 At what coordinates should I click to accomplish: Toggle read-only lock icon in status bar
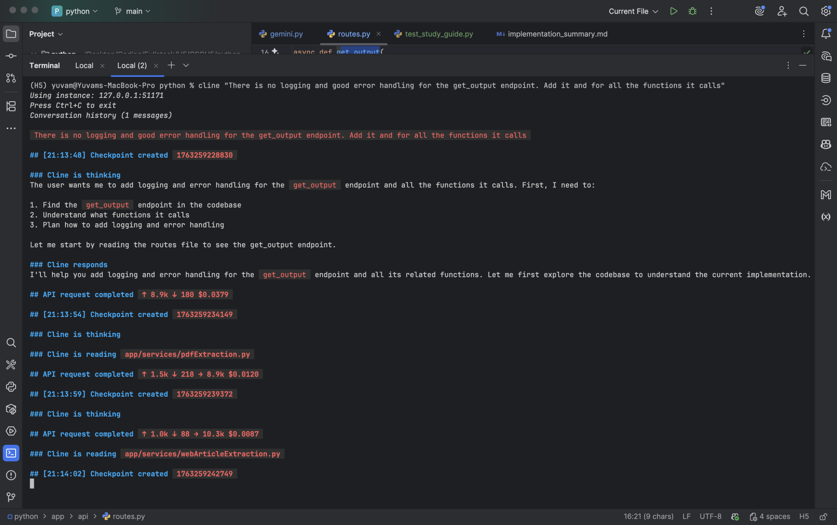click(x=823, y=517)
